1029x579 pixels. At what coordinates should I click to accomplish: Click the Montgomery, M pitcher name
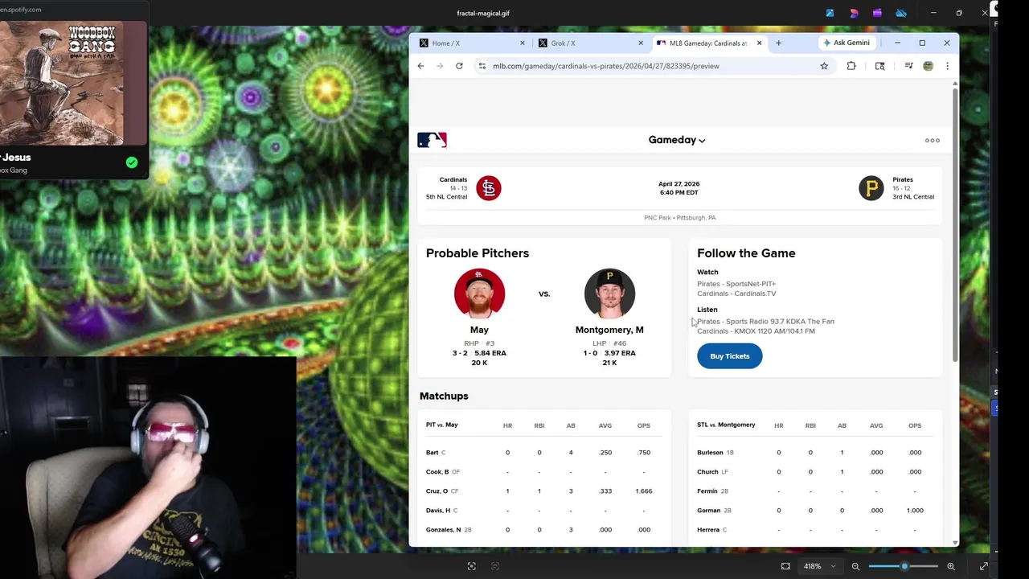point(609,330)
